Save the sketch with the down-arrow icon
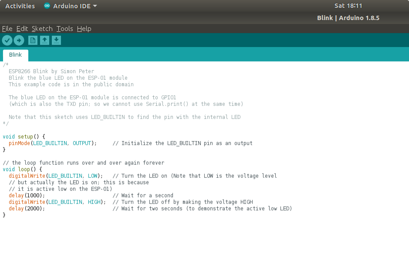Screen dimensions: 409x258 (x=56, y=41)
